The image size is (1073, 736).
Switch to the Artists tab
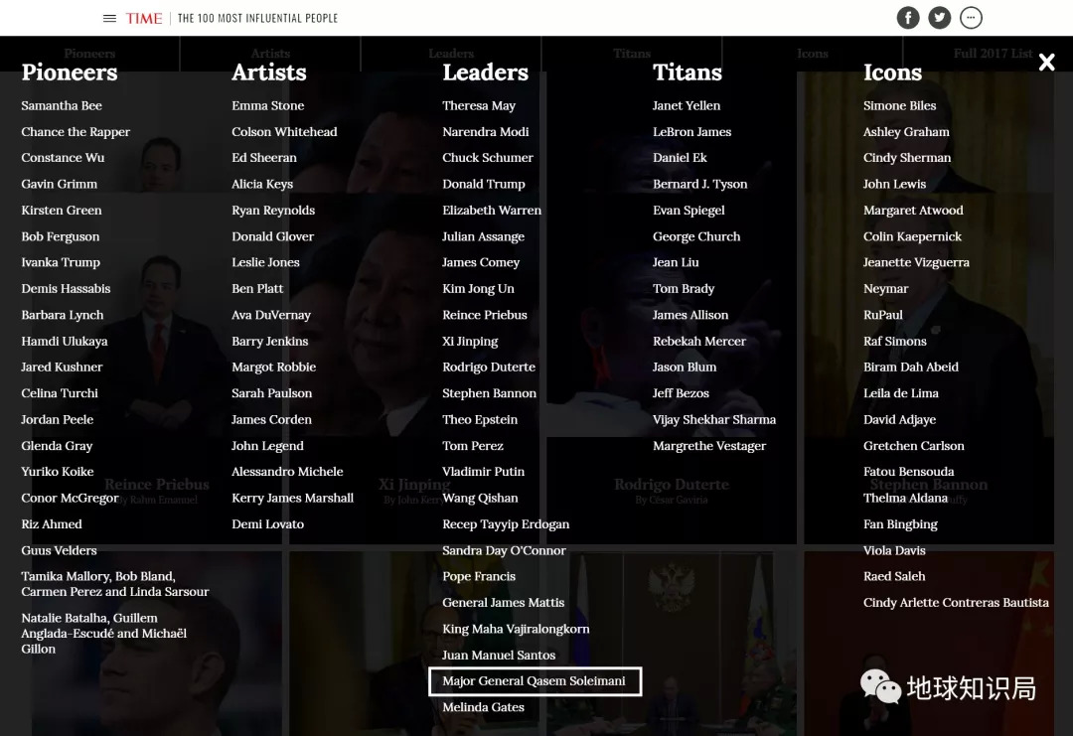click(270, 54)
